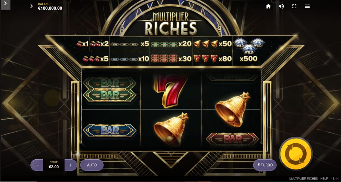
Task: Mute the game sound
Action: click(281, 6)
